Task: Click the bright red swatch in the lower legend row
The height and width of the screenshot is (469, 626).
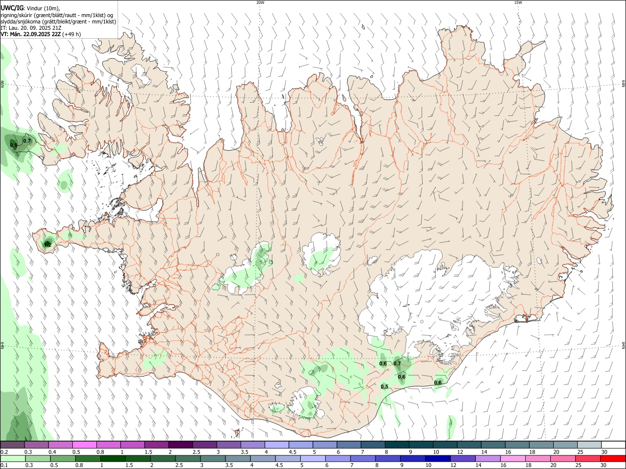Action: 612,458
